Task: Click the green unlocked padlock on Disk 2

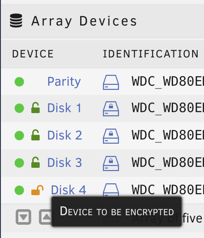Action: coord(36,135)
